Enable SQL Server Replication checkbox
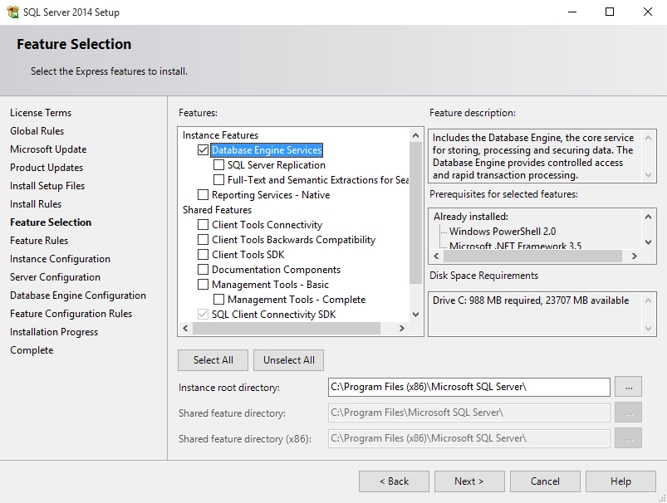The image size is (667, 503). [x=218, y=165]
